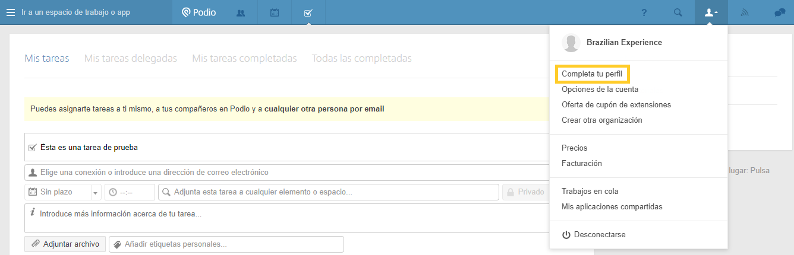Open the notifications feed icon
The image size is (794, 255).
click(x=744, y=12)
